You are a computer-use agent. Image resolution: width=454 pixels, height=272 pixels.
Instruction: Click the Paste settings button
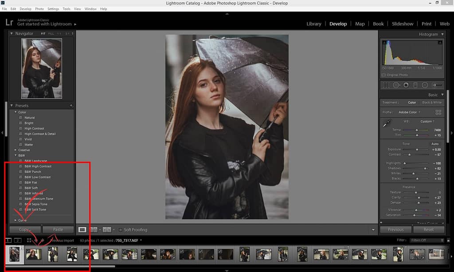click(58, 229)
